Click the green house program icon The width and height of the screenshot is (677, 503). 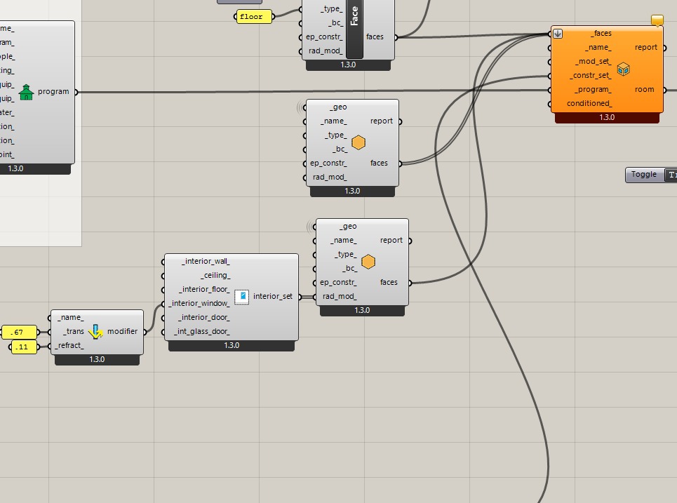[x=27, y=92]
